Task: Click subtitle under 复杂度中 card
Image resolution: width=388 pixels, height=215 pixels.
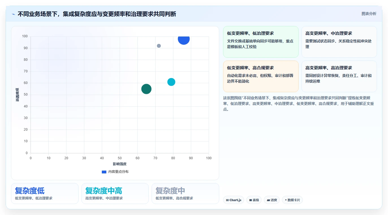Action: pos(174,198)
